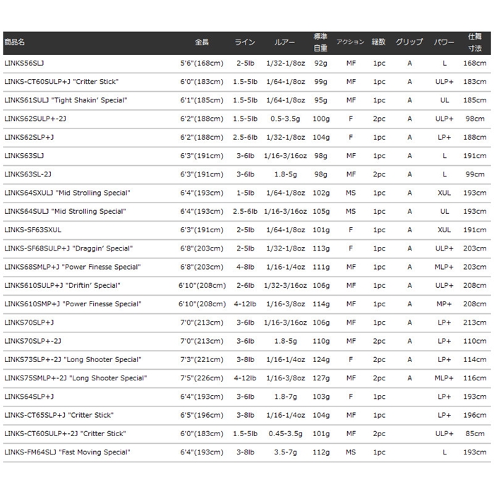Select the LINKS56SLJ product name
The image size is (494, 494).
24,63
